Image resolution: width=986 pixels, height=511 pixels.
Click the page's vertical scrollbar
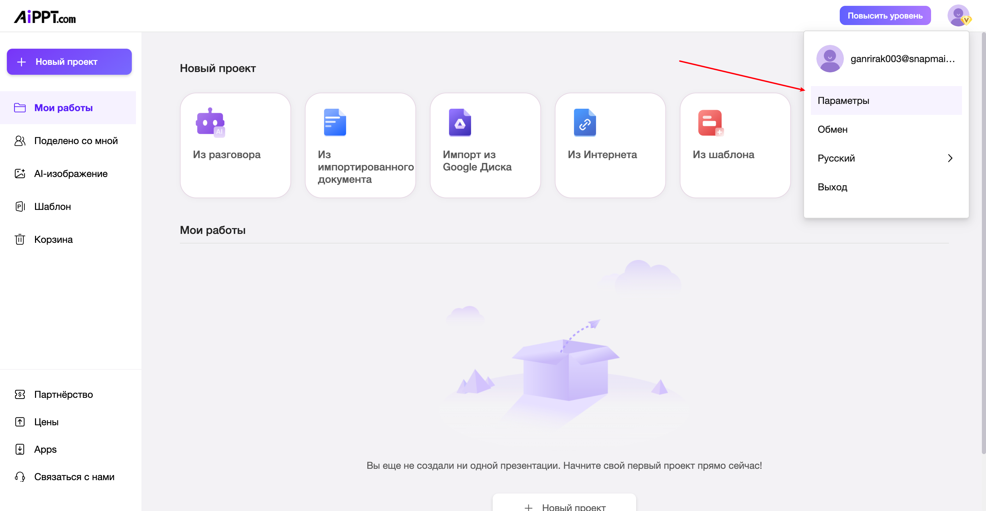[983, 245]
